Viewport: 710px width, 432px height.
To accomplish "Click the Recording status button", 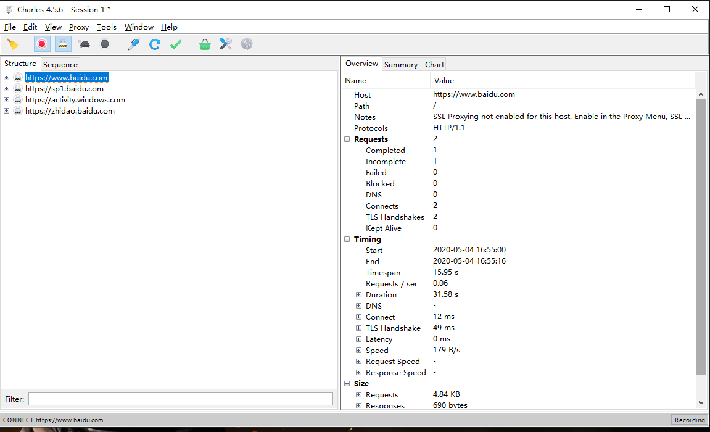I will coord(689,420).
